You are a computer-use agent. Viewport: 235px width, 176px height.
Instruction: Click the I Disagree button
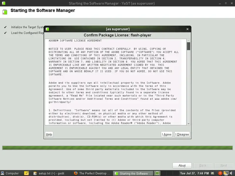182,134
